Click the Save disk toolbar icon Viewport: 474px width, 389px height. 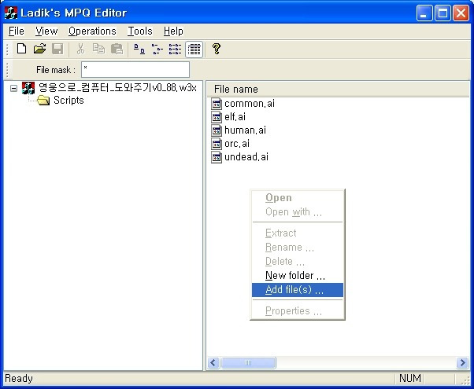(57, 49)
